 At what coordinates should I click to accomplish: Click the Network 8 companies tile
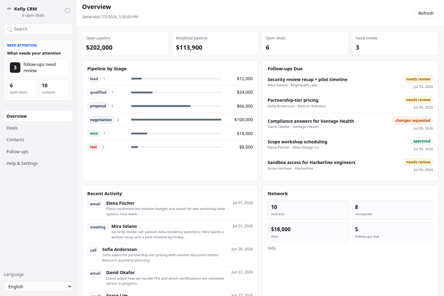pyautogui.click(x=393, y=210)
